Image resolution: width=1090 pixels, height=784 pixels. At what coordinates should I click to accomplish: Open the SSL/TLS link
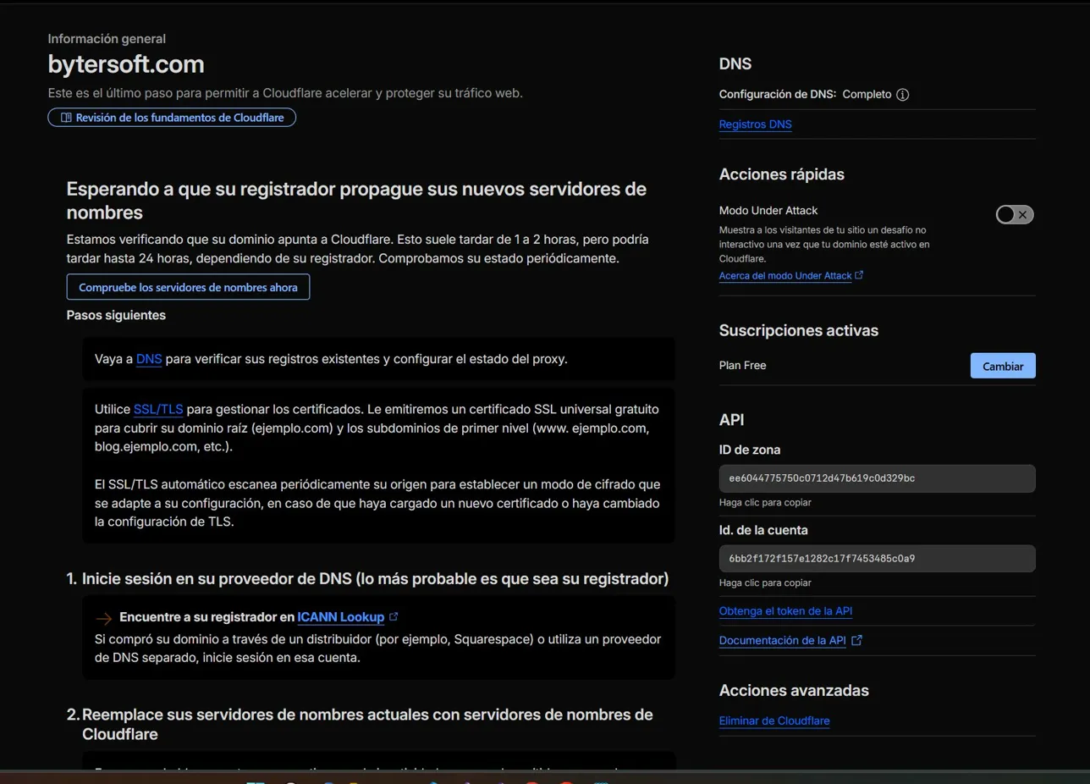pos(158,409)
